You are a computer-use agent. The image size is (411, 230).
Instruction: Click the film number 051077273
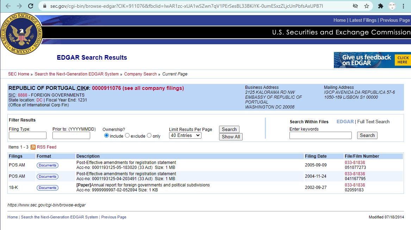(x=355, y=167)
